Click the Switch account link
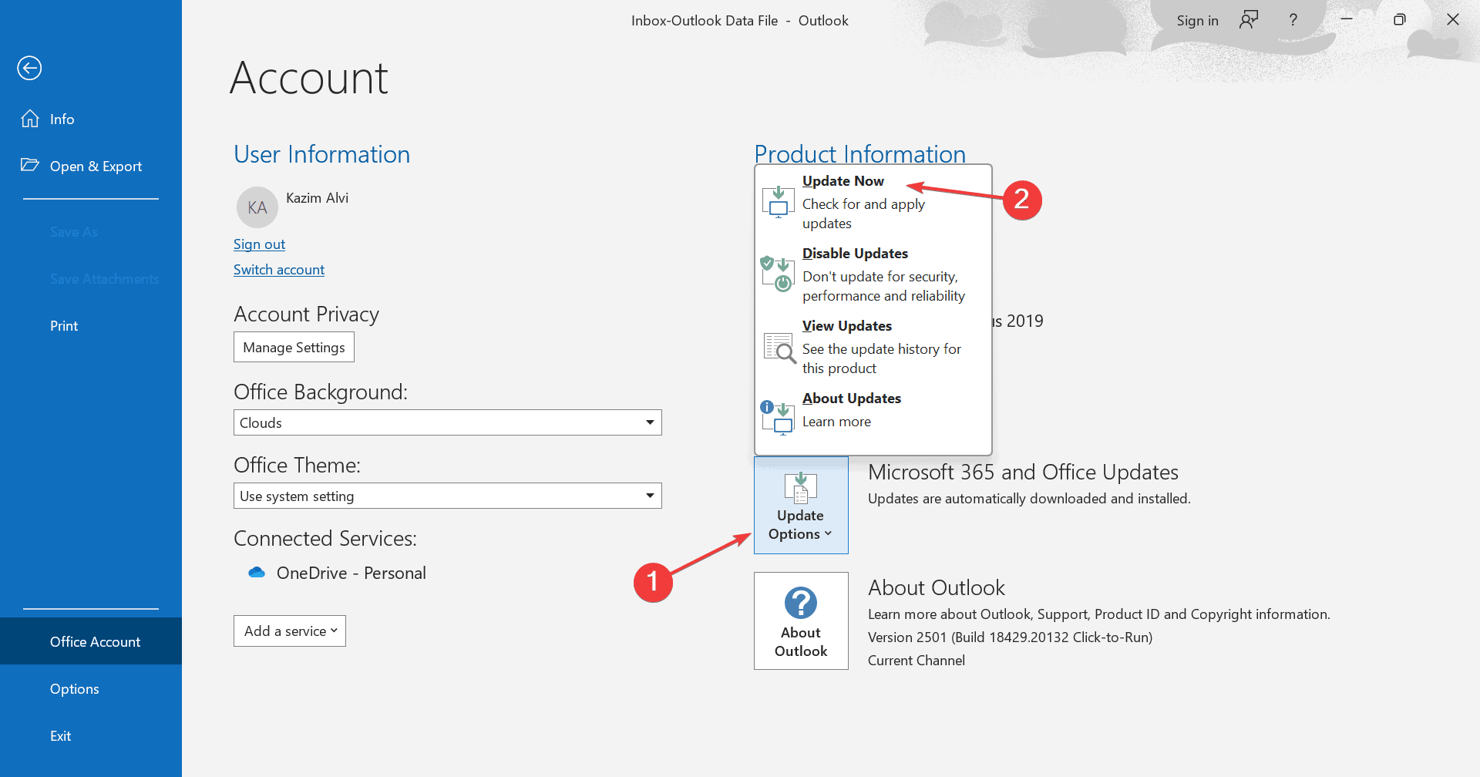This screenshot has height=777, width=1480. [x=279, y=270]
